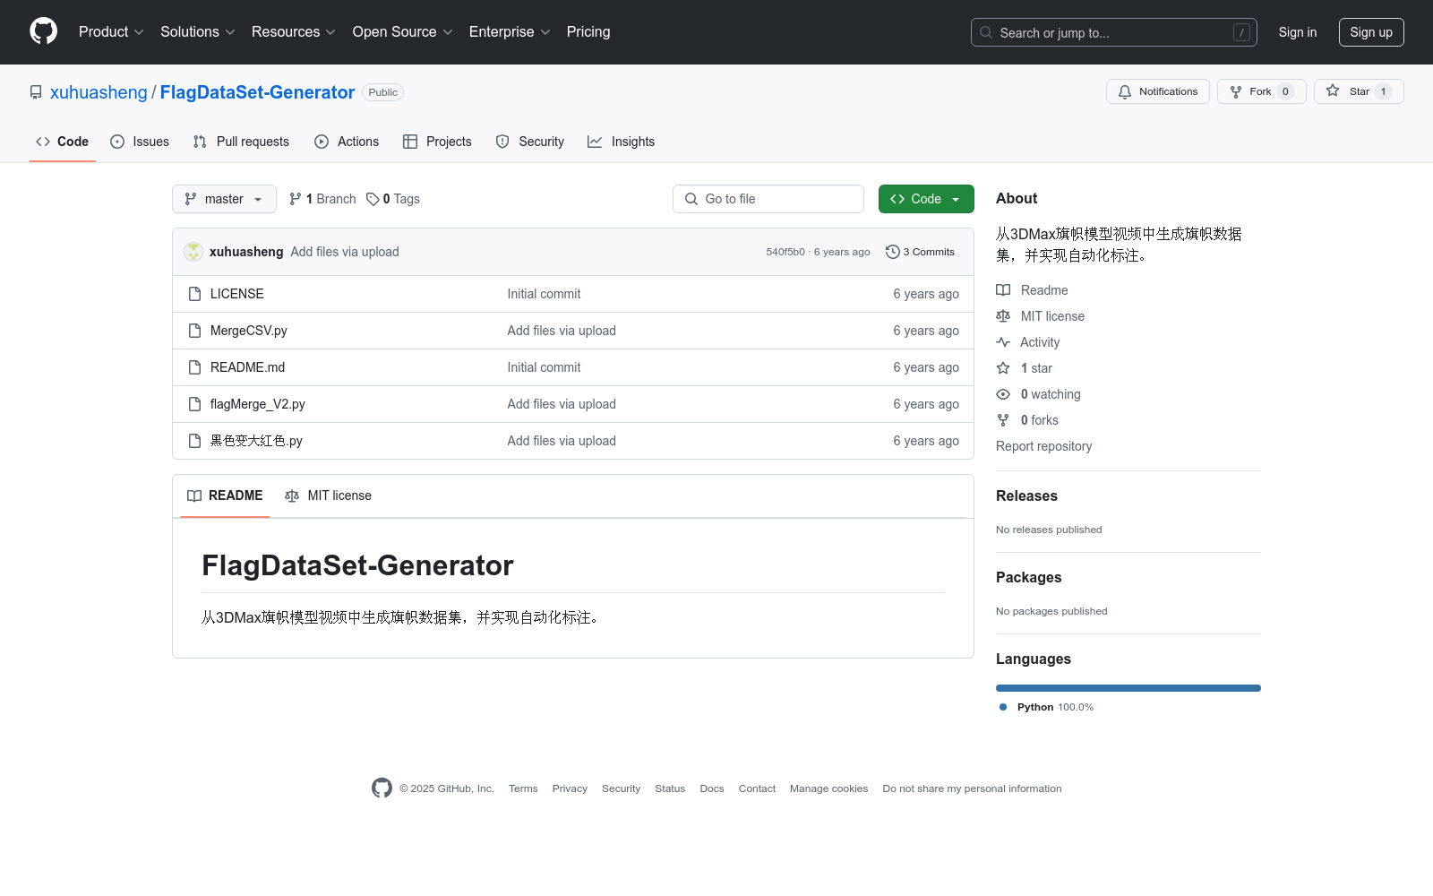Screen dimensions: 1433x896
Task: Expand the Enterprise menu
Action: [510, 31]
